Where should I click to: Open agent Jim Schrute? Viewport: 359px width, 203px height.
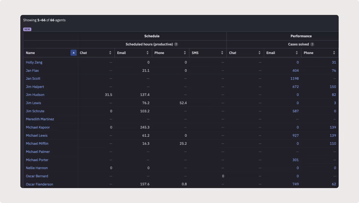(x=35, y=111)
